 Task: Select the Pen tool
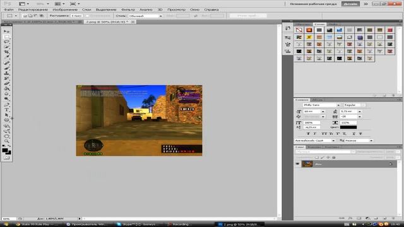7,105
